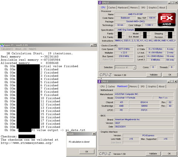This screenshot has width=178, height=157.
Task: Click the Socket AM3+ (942) package value
Action: [135, 21]
